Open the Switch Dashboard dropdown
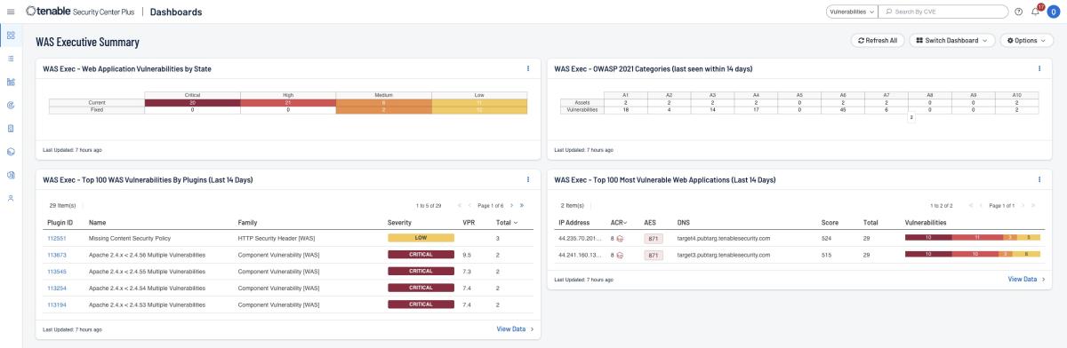Image resolution: width=1067 pixels, height=348 pixels. [951, 41]
